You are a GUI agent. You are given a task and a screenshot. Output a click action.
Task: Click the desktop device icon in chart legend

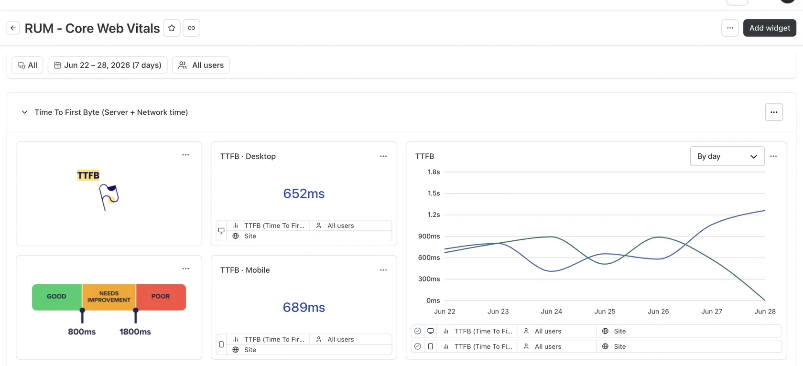click(430, 331)
